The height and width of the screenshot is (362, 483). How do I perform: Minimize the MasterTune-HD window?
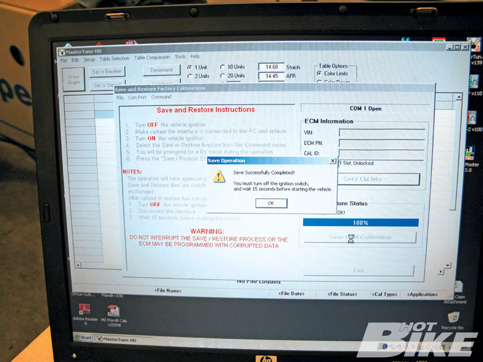coord(450,47)
